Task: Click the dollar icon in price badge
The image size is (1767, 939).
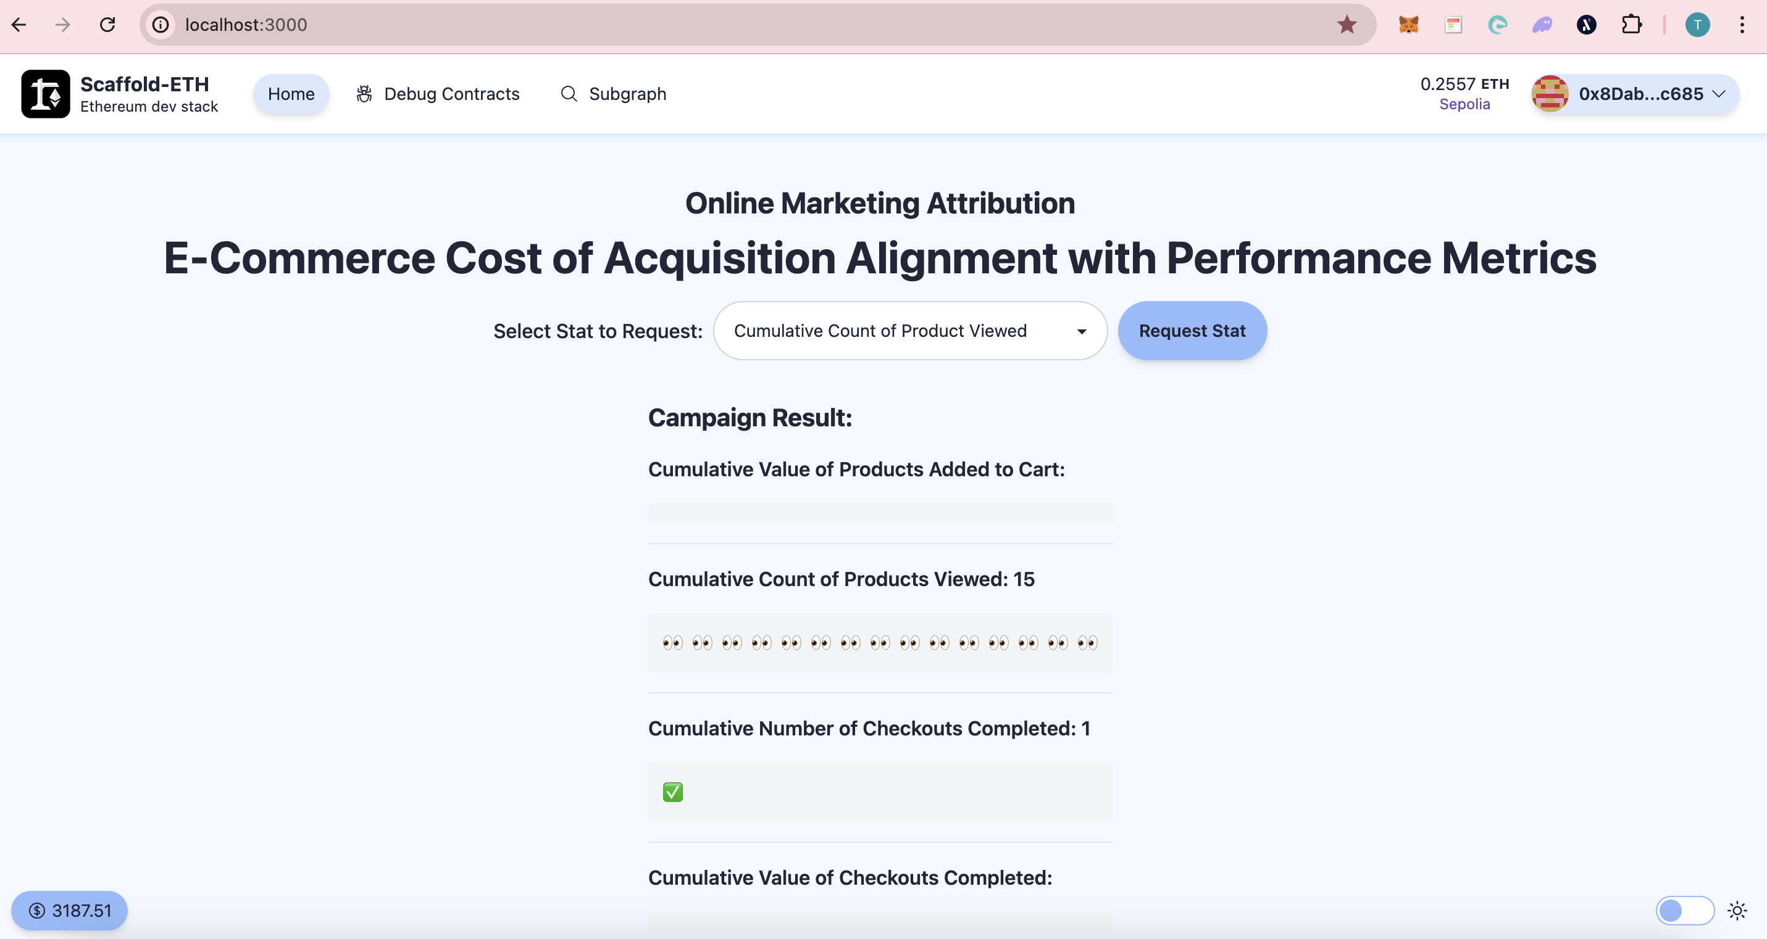Action: [x=37, y=910]
